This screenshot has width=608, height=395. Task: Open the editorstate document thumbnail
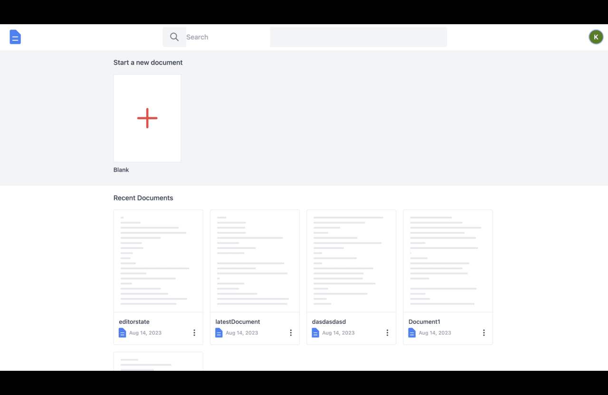coord(158,261)
